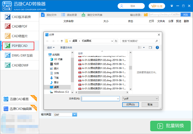Select PDF转CAD in the sidebar
The height and width of the screenshot is (134, 193).
[x=20, y=46]
